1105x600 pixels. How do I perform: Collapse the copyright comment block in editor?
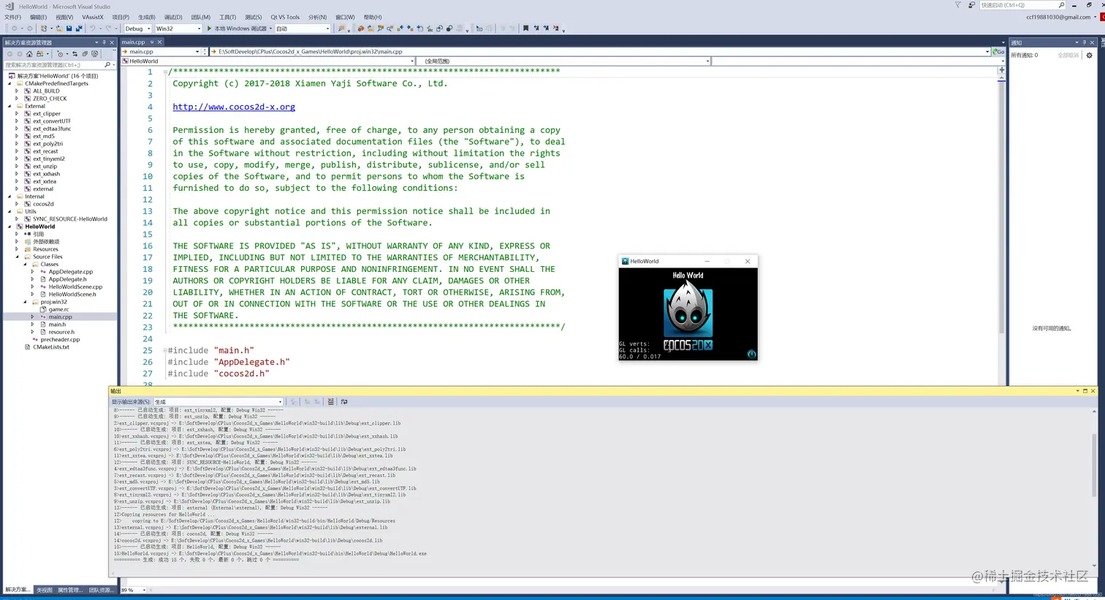[x=166, y=72]
